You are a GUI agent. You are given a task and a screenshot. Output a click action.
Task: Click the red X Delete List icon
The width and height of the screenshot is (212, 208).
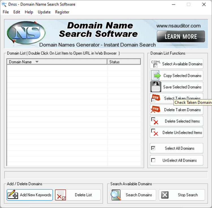[x=60, y=195]
